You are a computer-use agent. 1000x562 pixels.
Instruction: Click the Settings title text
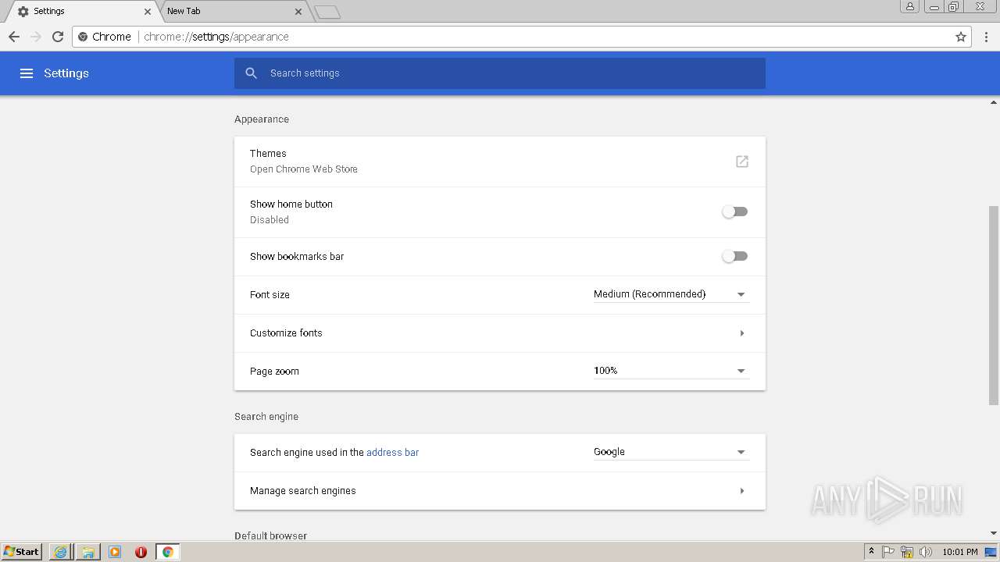66,73
